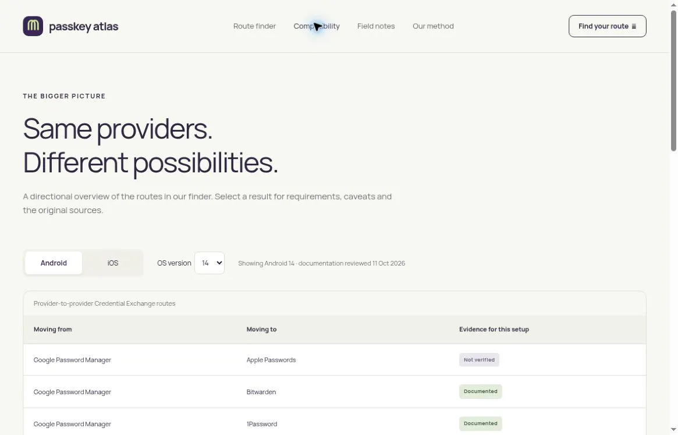Click the 'OS version' label

[x=174, y=263]
